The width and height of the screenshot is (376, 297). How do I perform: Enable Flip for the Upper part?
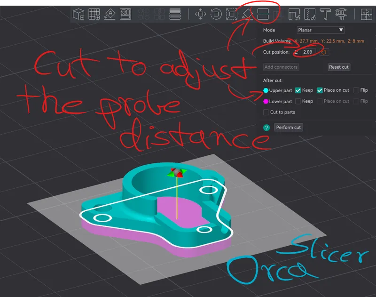click(356, 90)
